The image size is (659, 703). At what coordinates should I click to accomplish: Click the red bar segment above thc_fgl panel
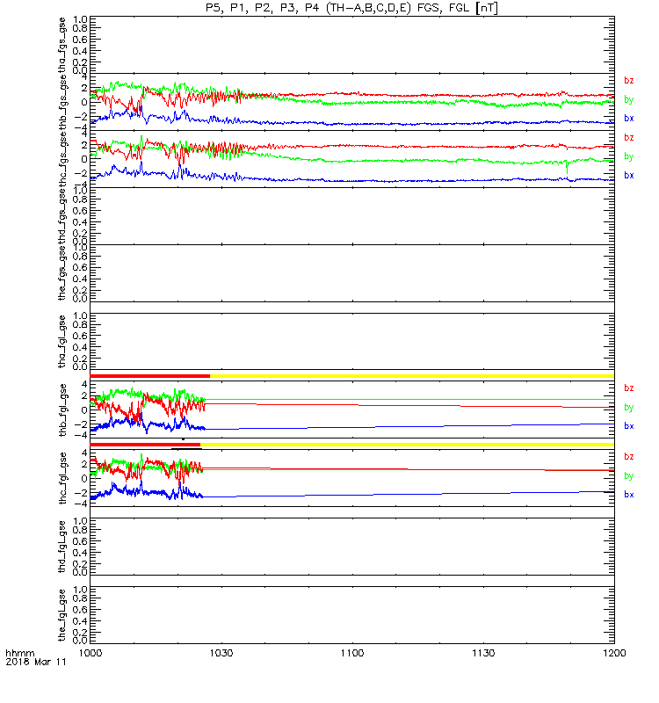(x=145, y=445)
